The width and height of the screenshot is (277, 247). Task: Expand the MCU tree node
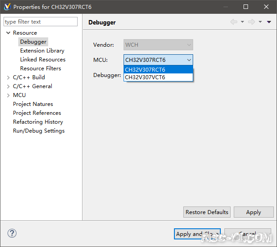(8, 95)
